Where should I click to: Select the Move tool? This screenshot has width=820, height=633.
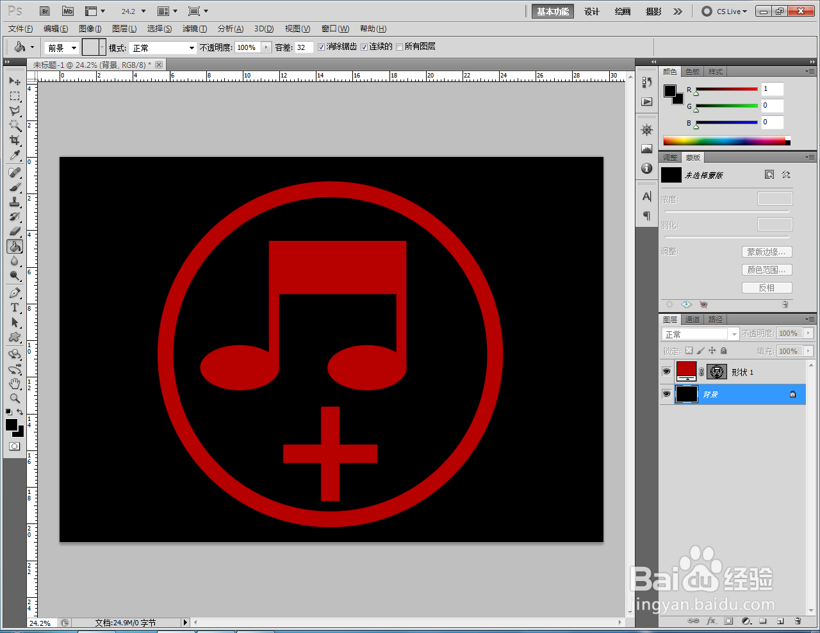coord(15,81)
